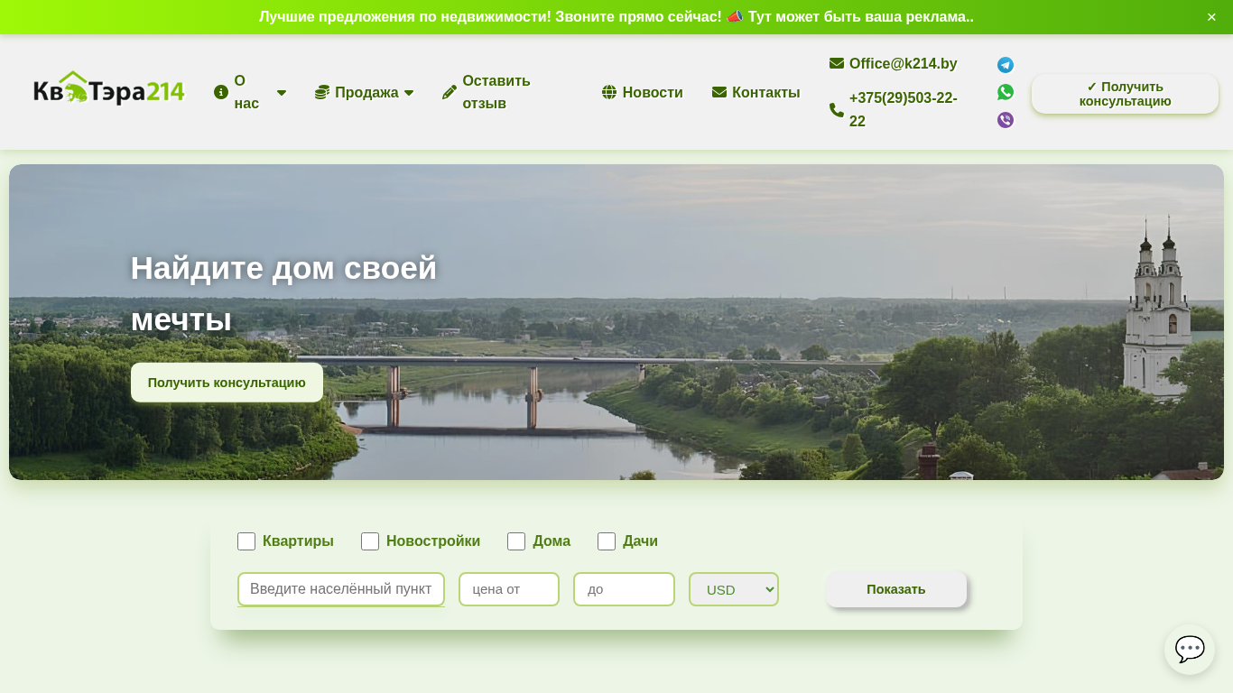Click the Office@k214.by email link
Viewport: 1233px width, 693px height.
click(x=904, y=63)
